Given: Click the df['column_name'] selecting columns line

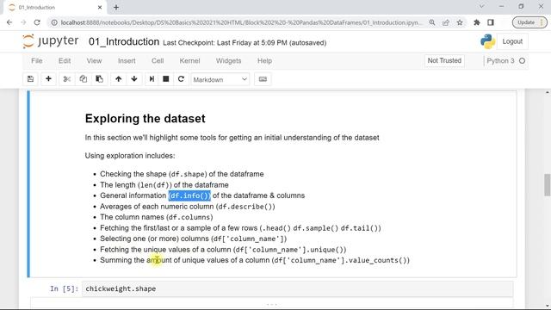Looking at the screenshot, I should point(194,239).
